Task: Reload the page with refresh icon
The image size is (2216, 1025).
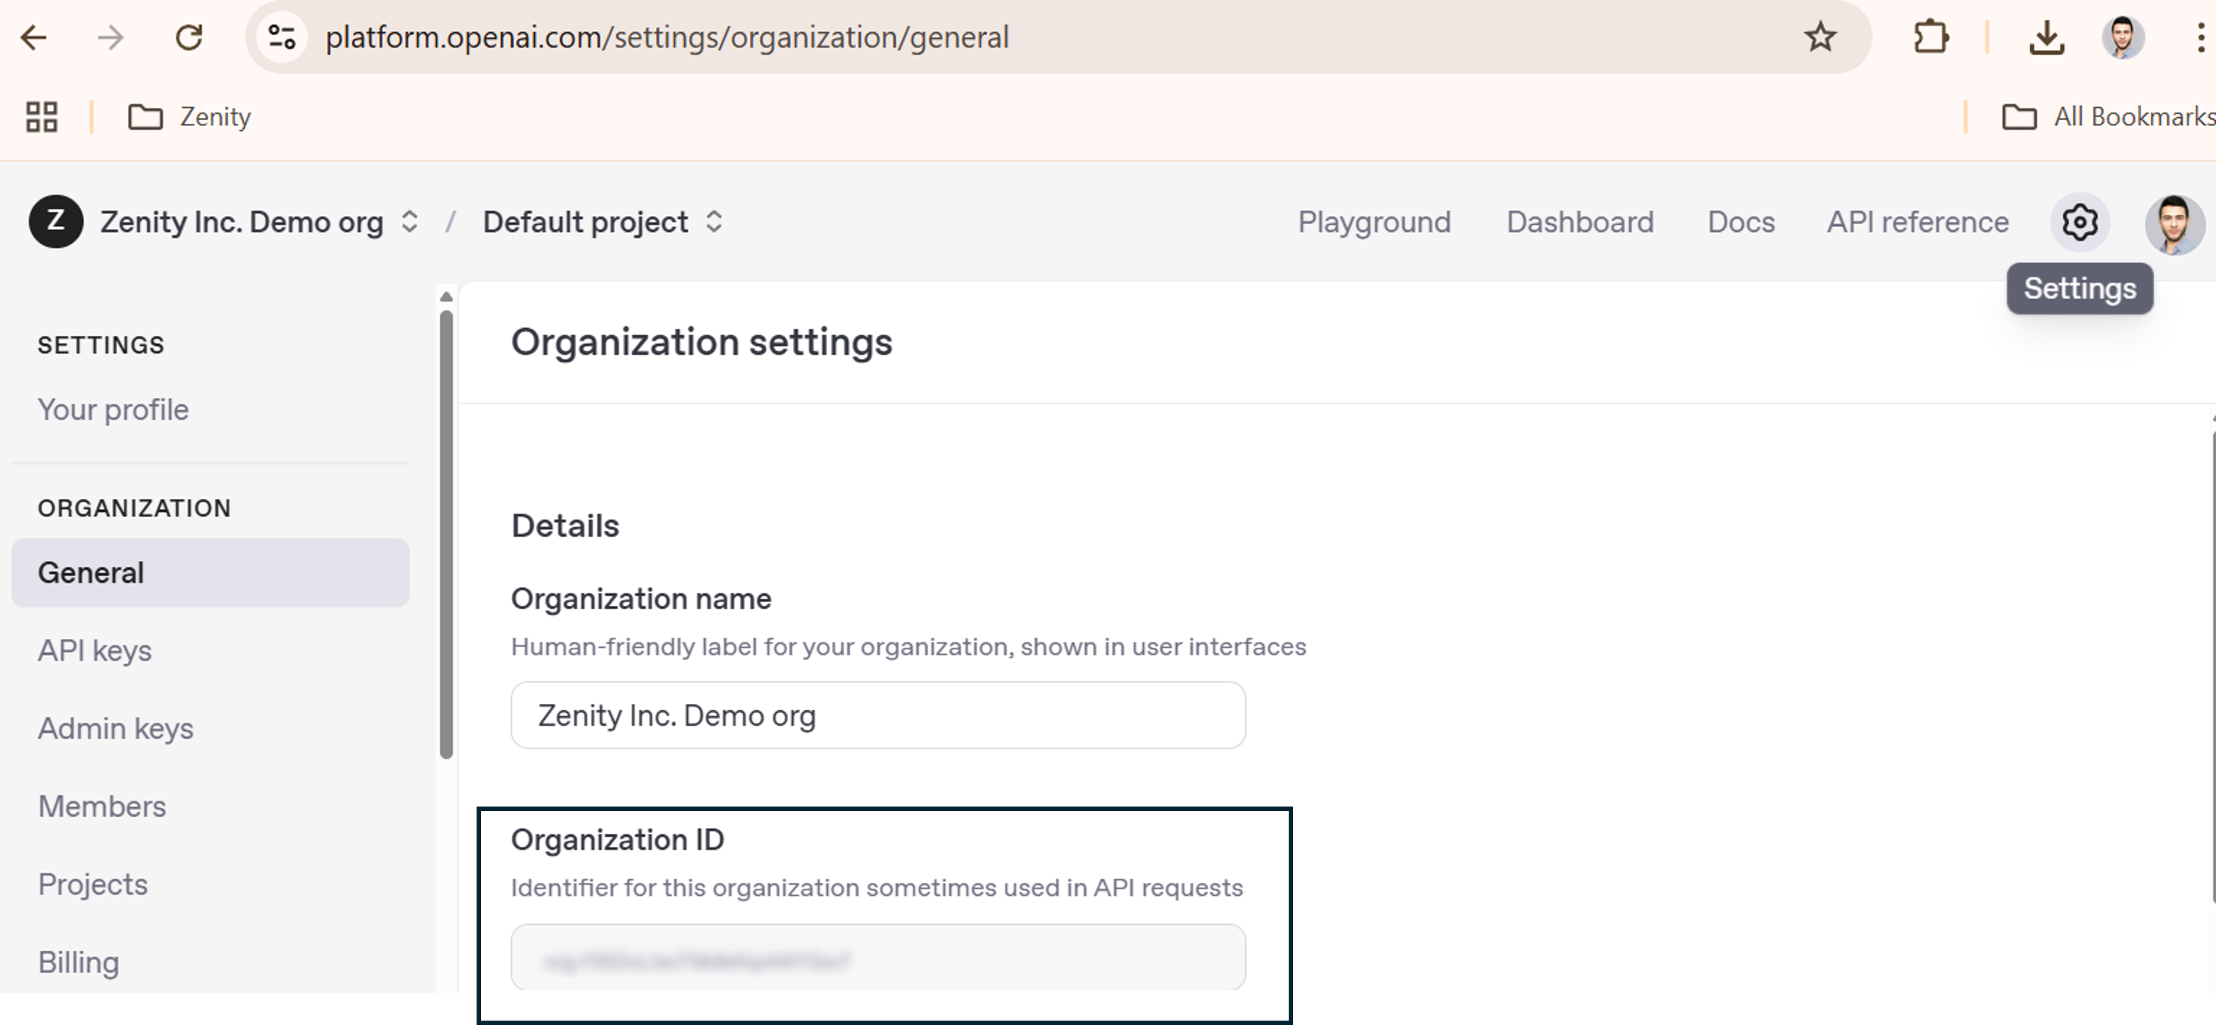Action: 188,37
